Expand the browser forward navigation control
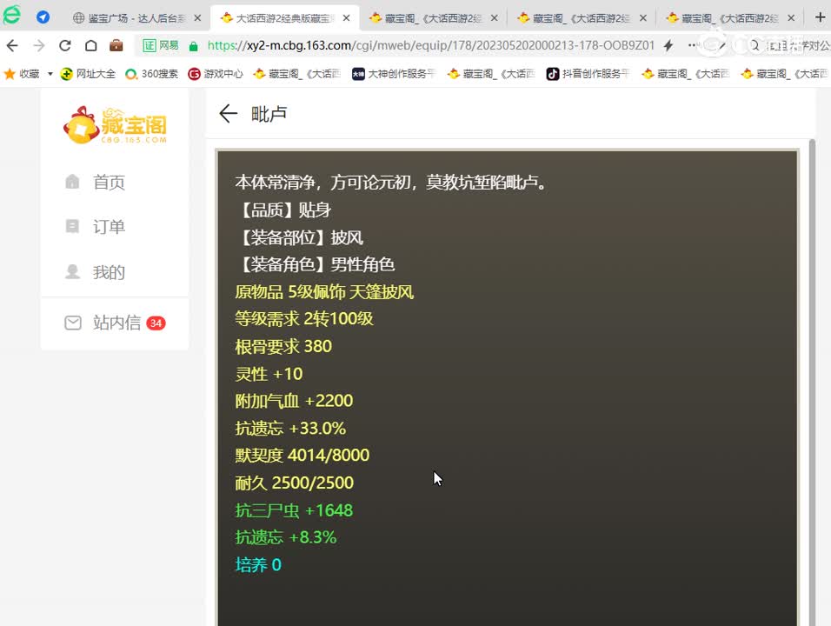The width and height of the screenshot is (831, 626). point(39,45)
